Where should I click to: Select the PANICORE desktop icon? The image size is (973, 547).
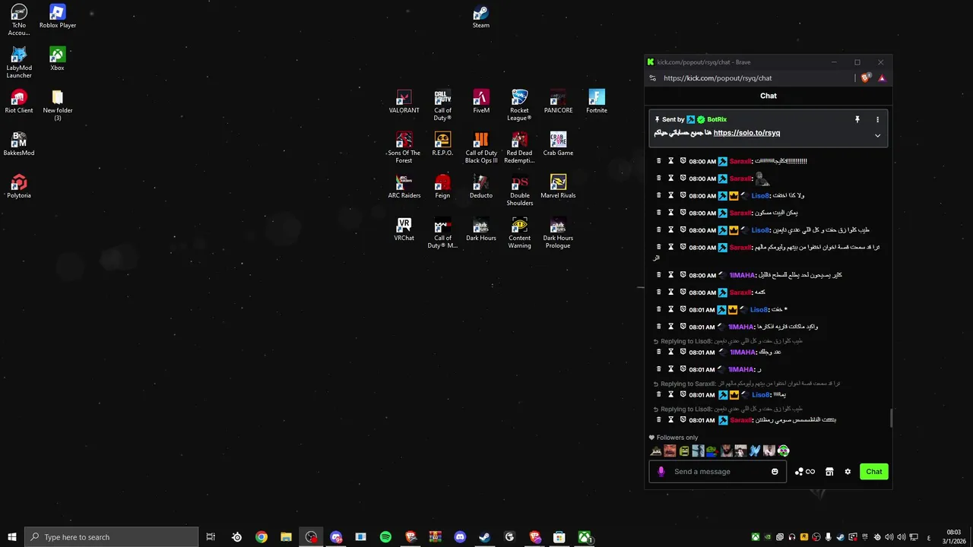pyautogui.click(x=558, y=102)
